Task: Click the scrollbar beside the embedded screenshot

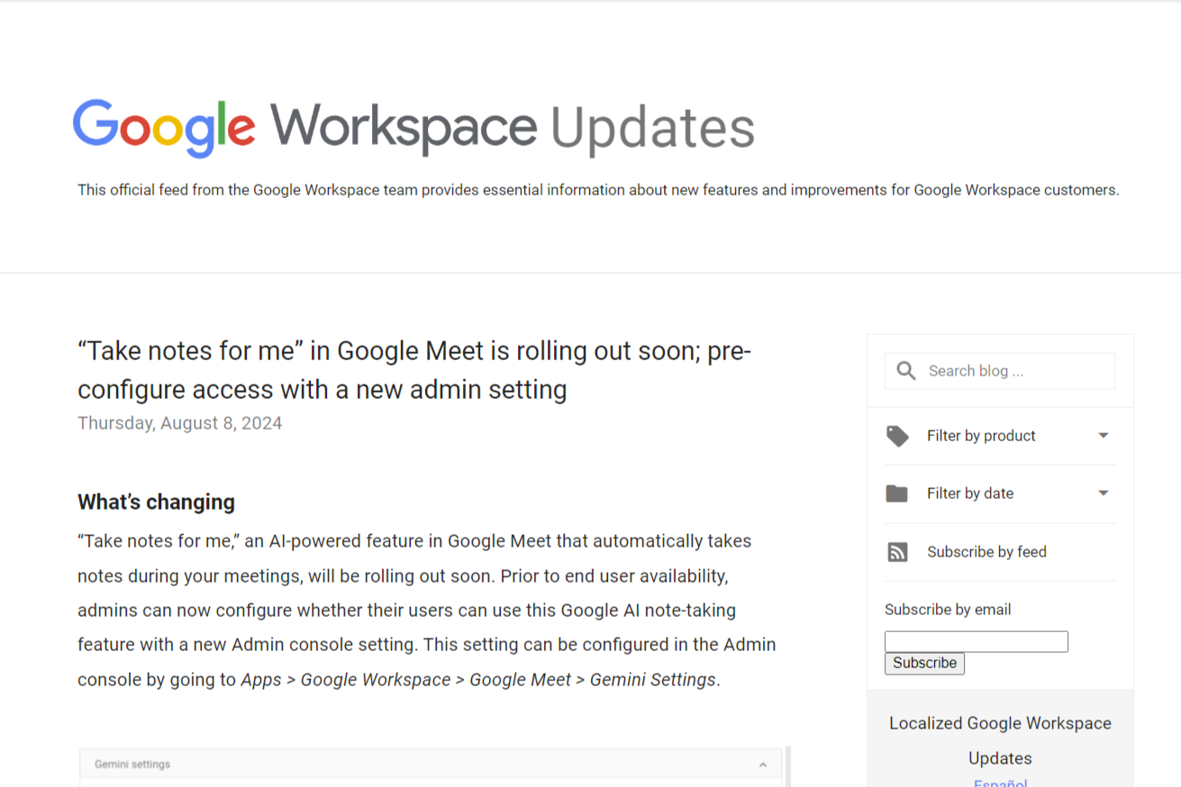Action: [786, 767]
